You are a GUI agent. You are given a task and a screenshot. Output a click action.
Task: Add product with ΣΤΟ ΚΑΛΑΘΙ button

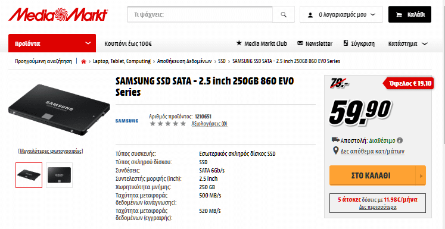(372, 175)
